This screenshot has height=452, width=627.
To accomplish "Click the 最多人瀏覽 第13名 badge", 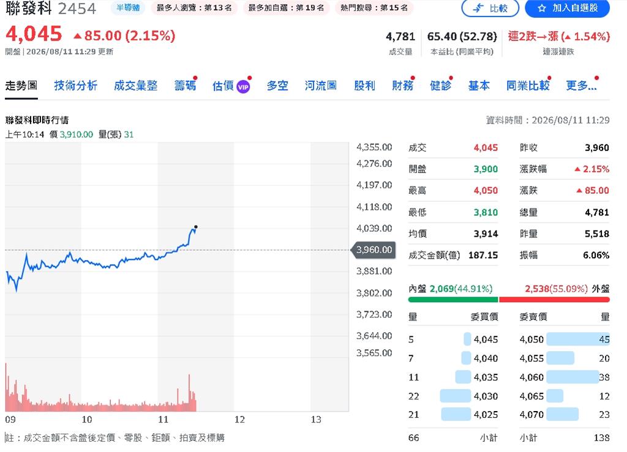I will 194,7.
